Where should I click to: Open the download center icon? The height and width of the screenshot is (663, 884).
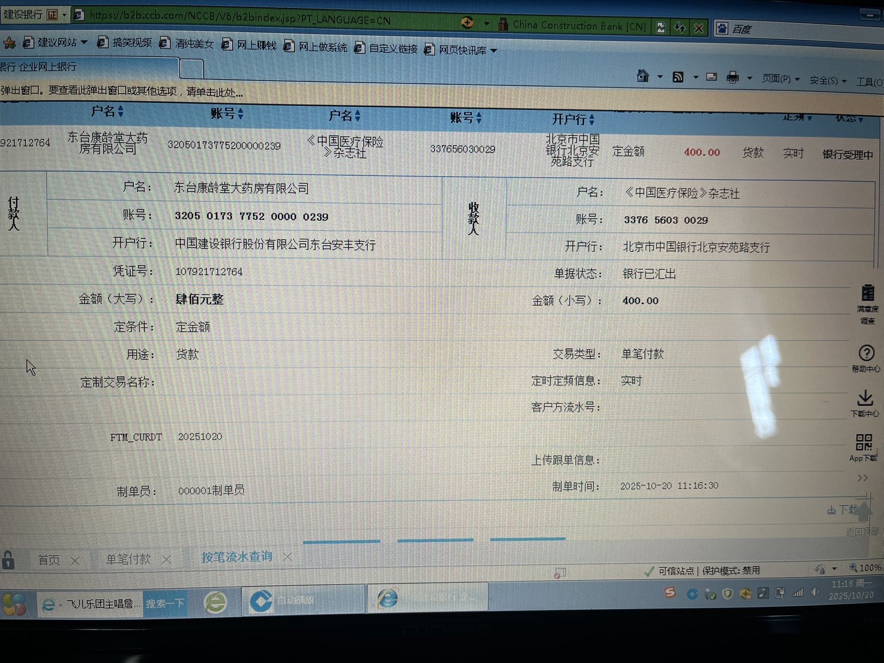pos(865,399)
